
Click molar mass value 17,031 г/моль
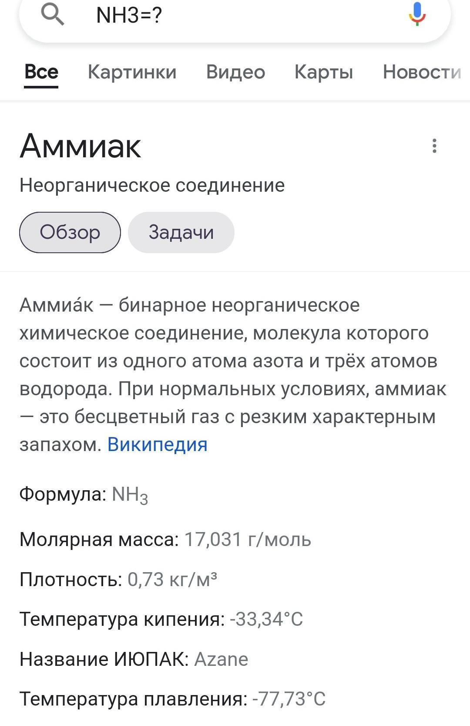248,539
